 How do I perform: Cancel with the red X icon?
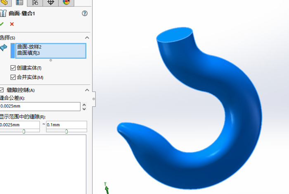tap(12, 24)
